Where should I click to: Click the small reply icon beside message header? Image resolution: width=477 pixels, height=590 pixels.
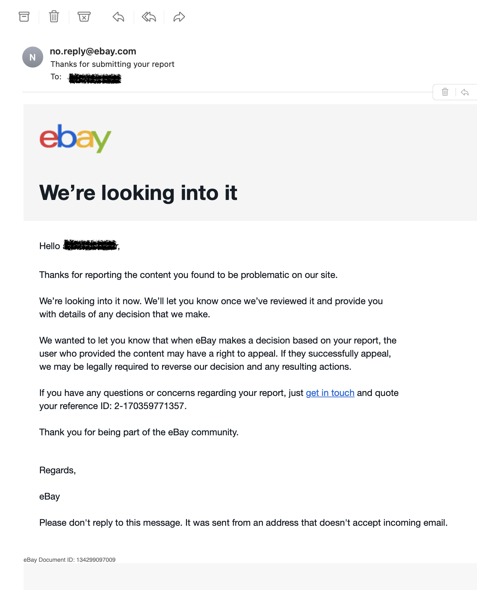pyautogui.click(x=465, y=92)
